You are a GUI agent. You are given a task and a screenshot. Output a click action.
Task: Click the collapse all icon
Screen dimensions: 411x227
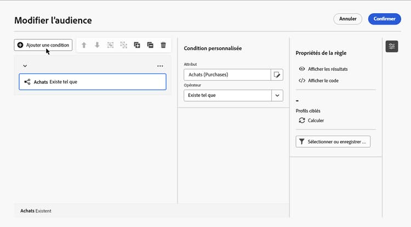coord(150,45)
